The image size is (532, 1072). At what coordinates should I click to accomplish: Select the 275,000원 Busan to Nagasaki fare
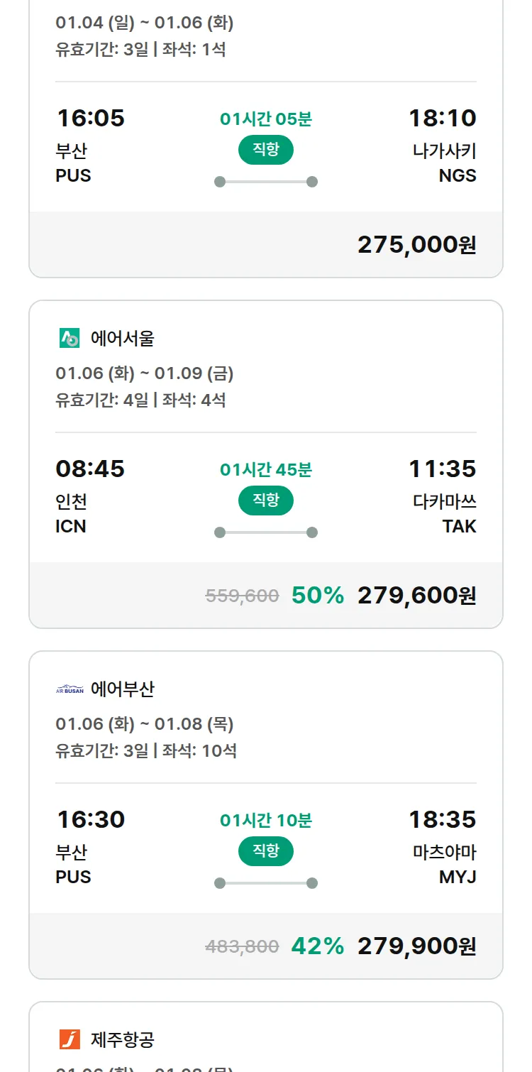(416, 245)
